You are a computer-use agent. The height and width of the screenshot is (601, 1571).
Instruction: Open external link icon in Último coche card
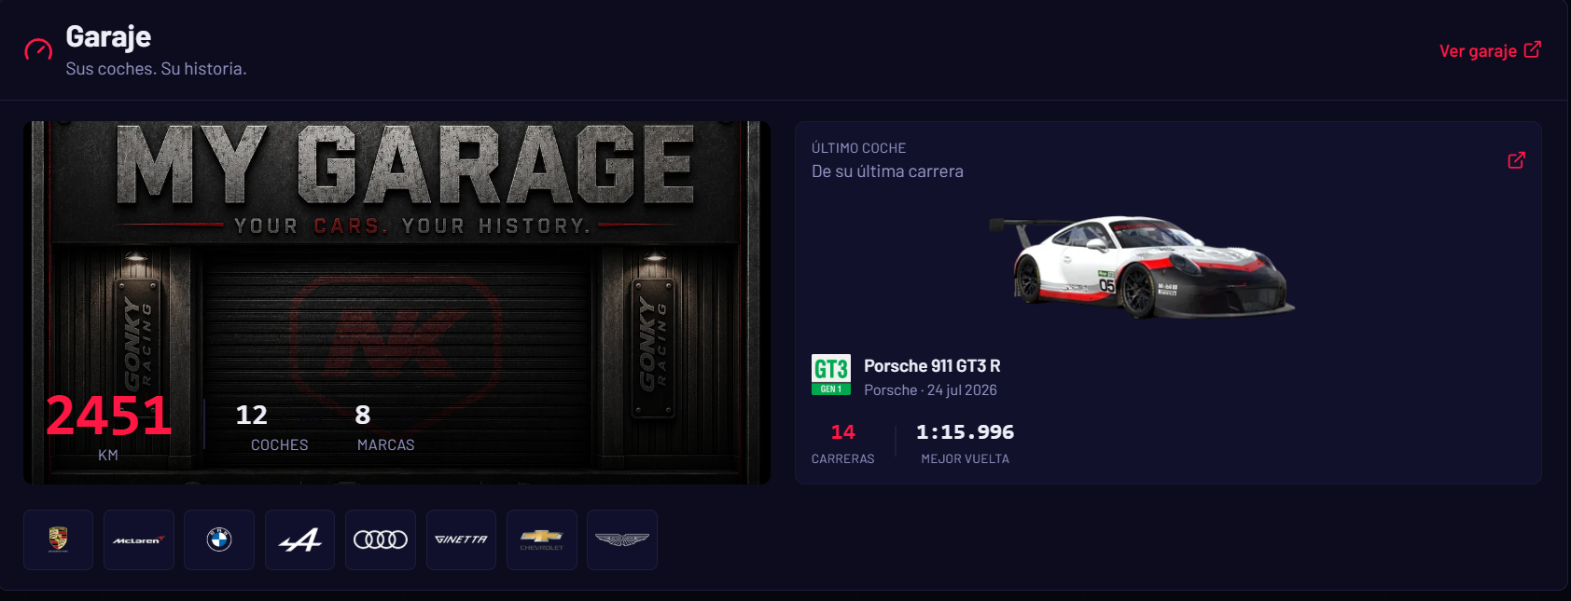coord(1517,160)
